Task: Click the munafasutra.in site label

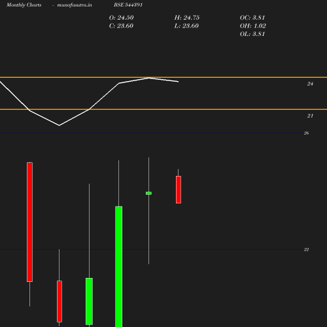Action: click(75, 5)
